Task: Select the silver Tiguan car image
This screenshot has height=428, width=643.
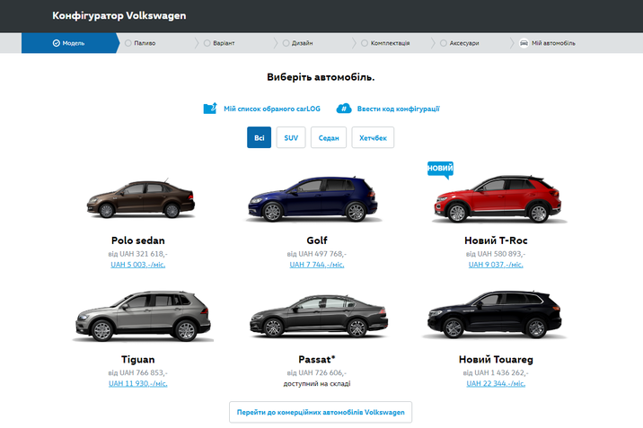Action: point(143,316)
